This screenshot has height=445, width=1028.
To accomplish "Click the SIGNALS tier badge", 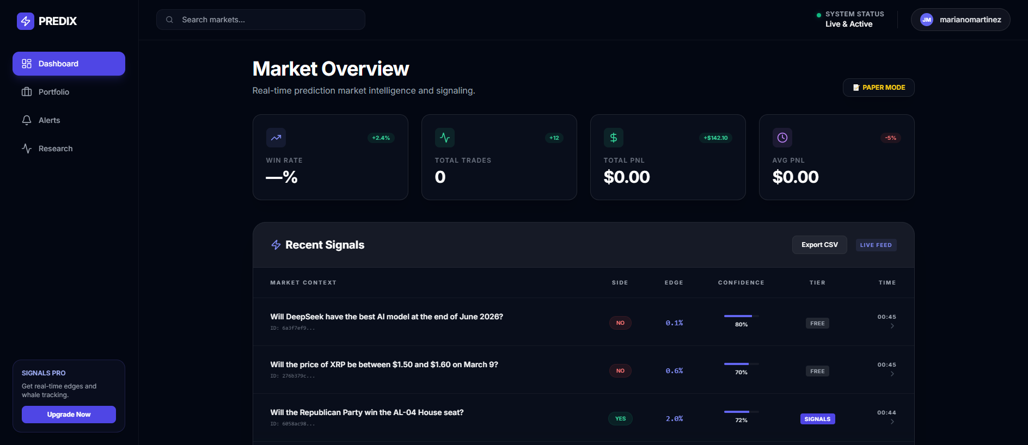I will point(817,419).
